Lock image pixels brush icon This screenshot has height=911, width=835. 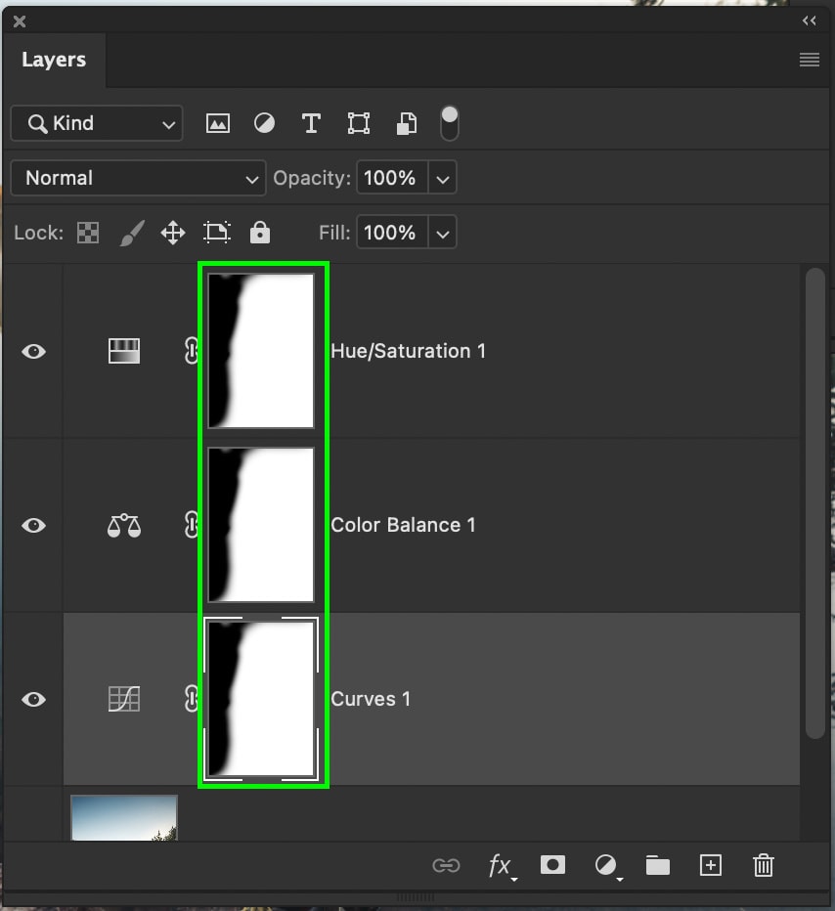pos(132,233)
